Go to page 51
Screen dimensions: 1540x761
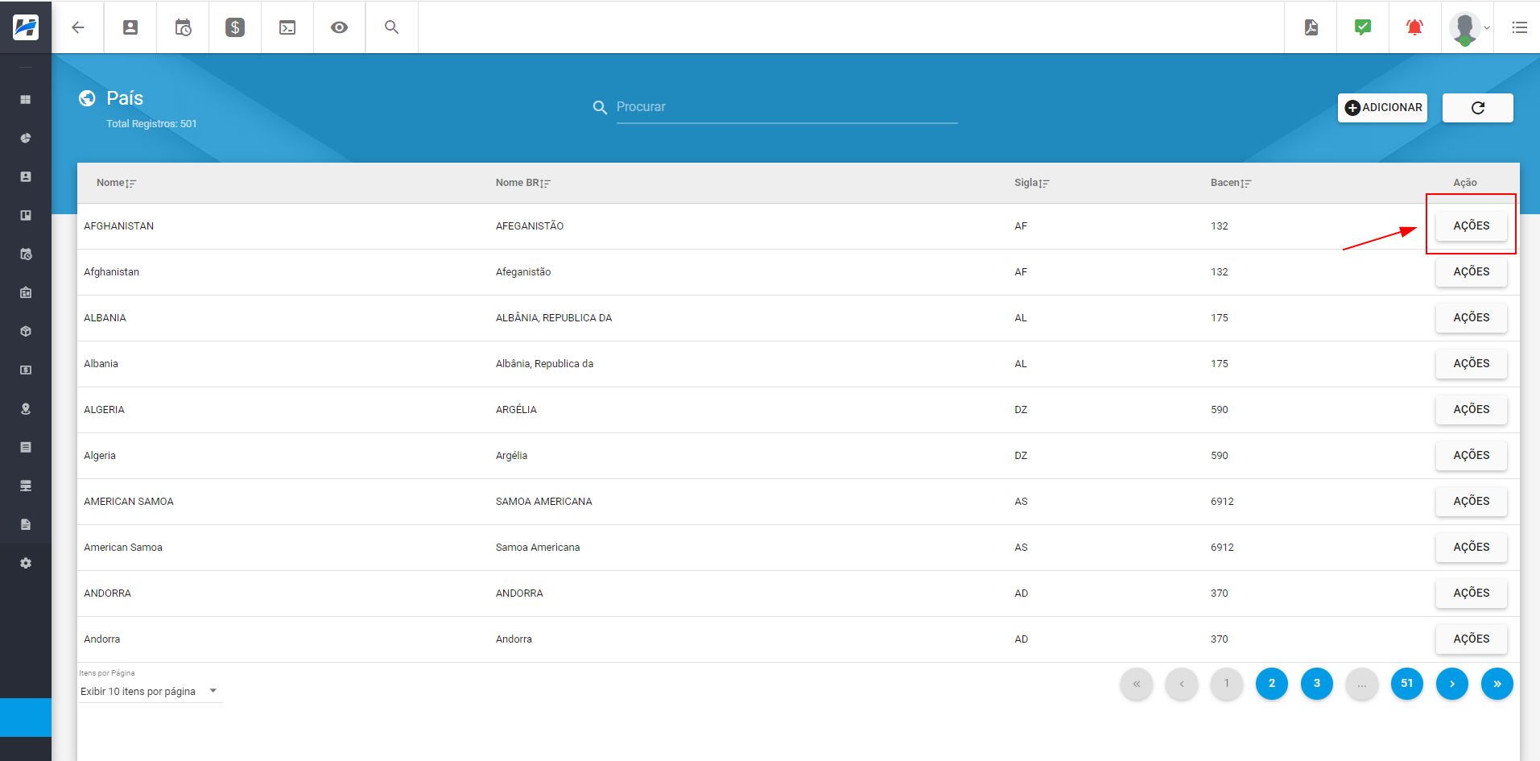[1407, 684]
